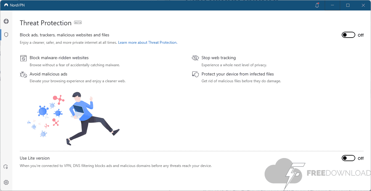Screen dimensions: 371x191
Task: Minimize the NordVPN window
Action: [332, 5]
